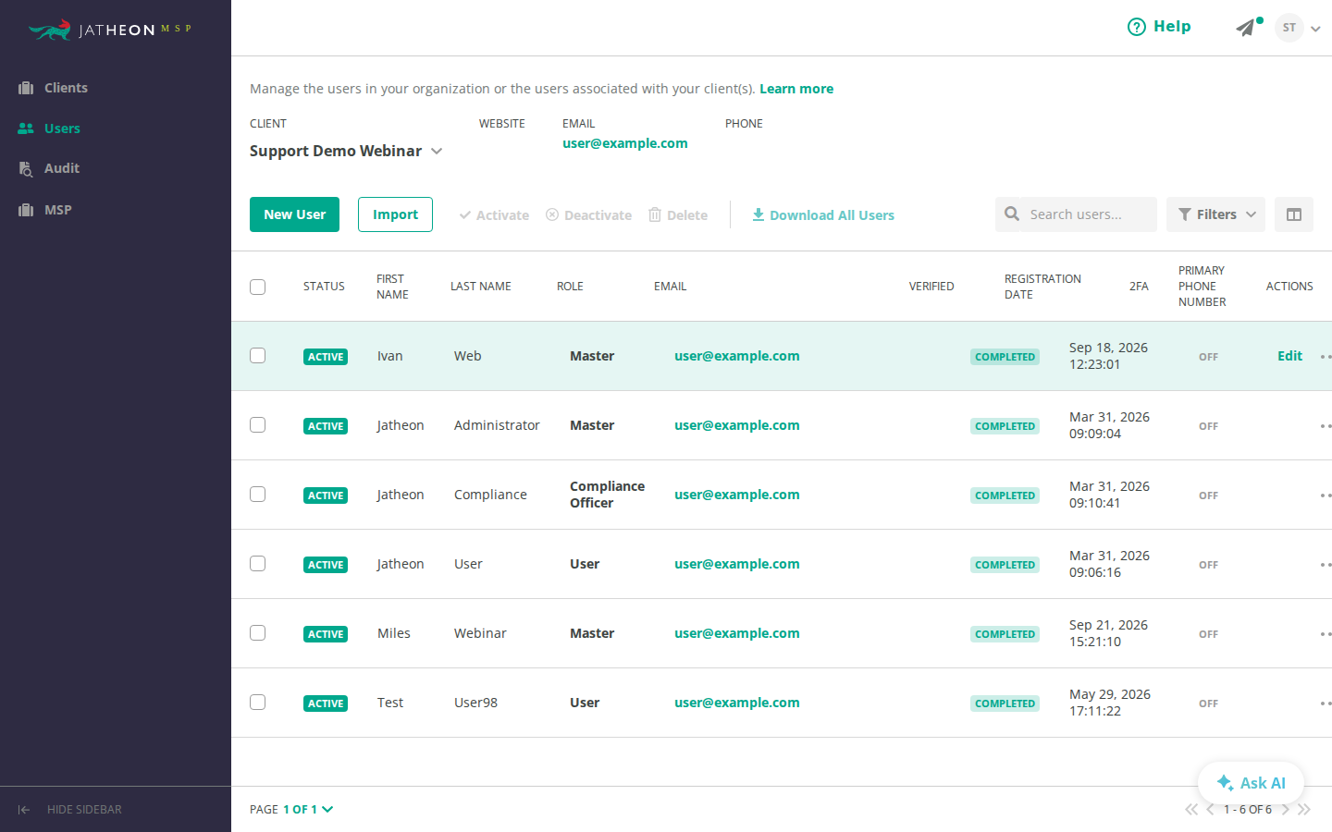
Task: Open the paper plane notifications icon
Action: tap(1248, 28)
